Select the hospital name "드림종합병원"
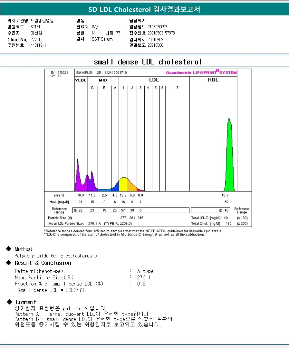 [x=42, y=21]
